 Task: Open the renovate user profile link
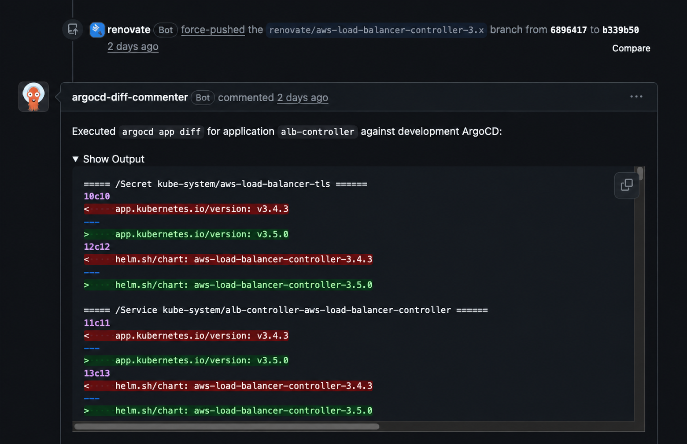(129, 30)
